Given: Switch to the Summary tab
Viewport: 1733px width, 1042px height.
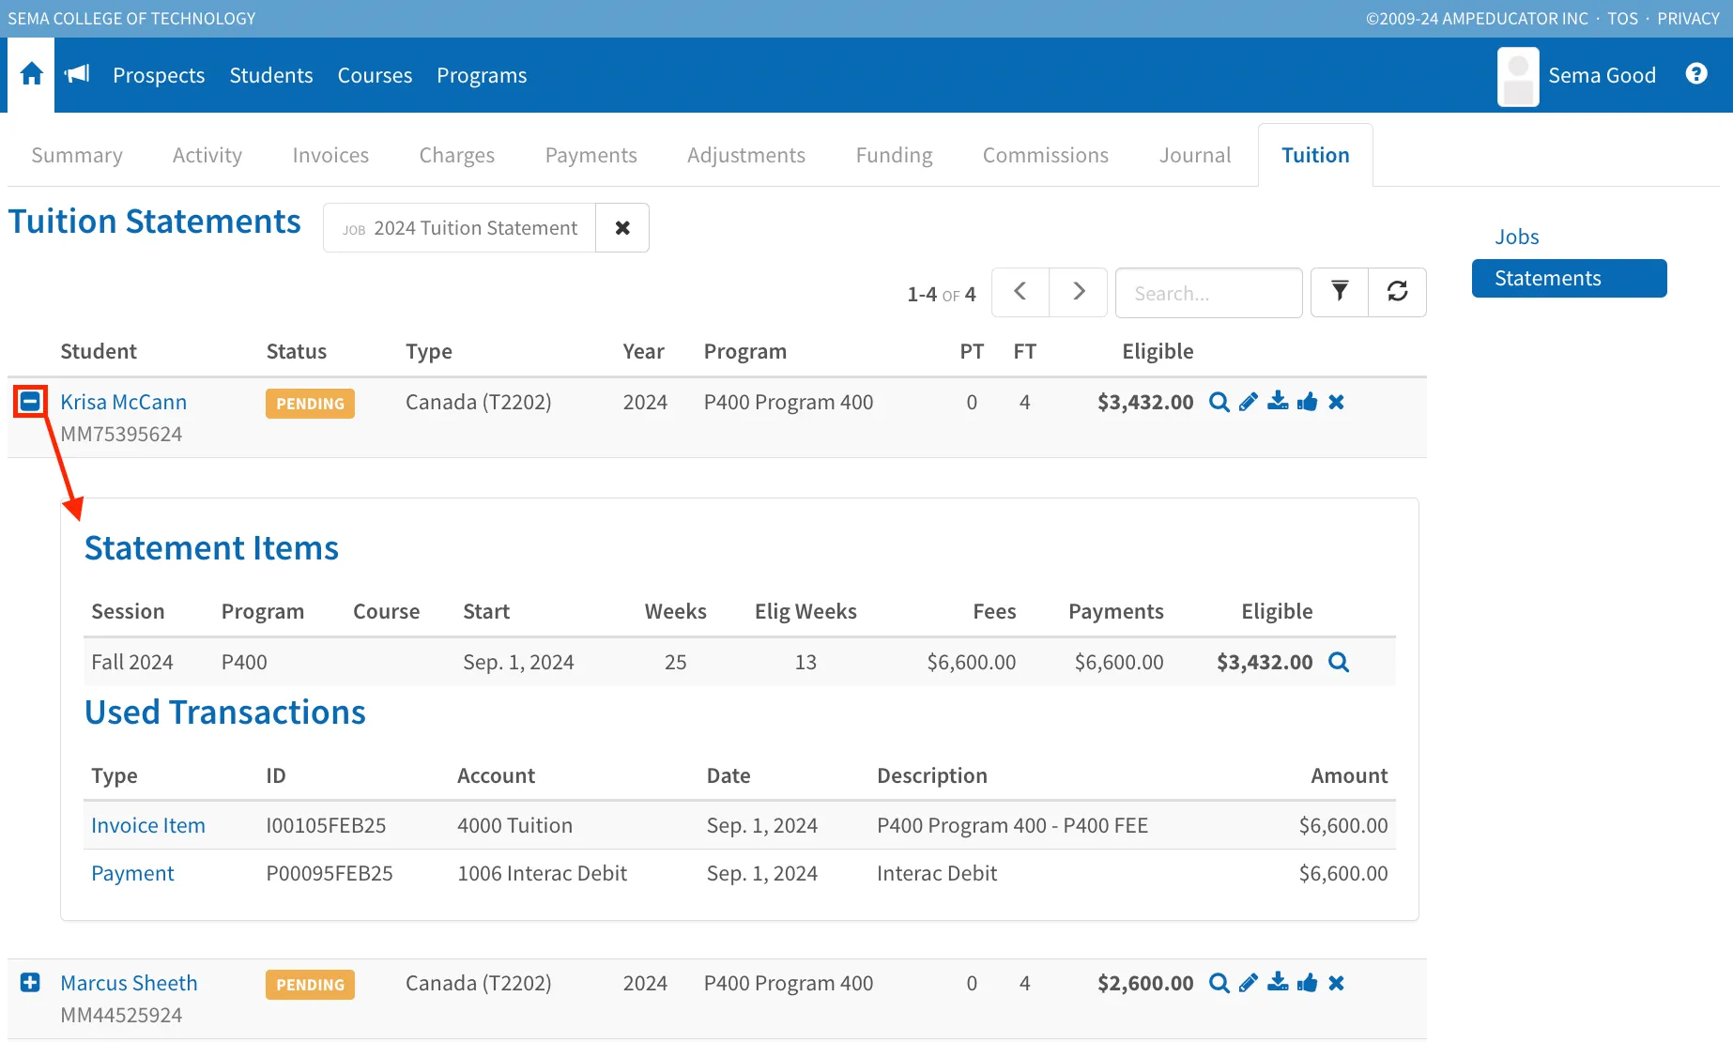Looking at the screenshot, I should click(x=77, y=155).
